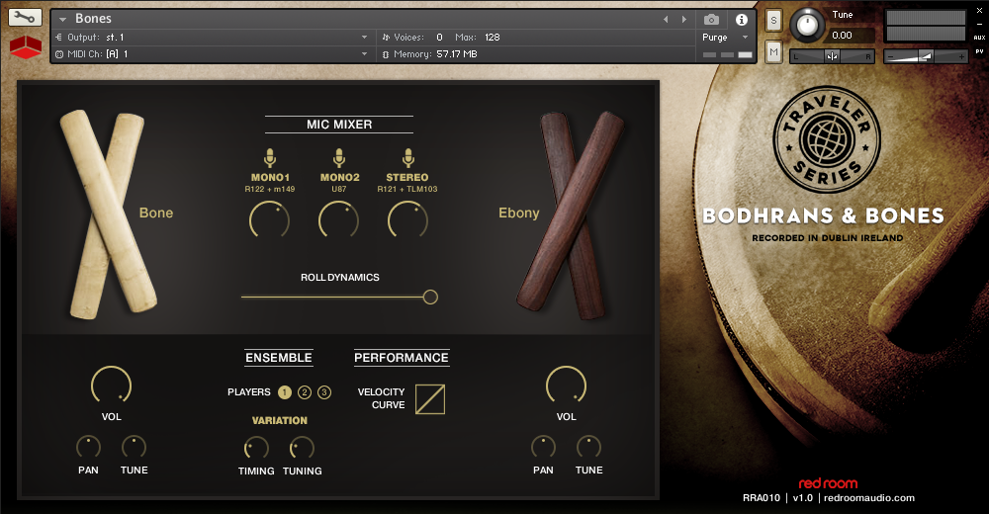Expand the Bones instrument name dropdown

click(63, 19)
